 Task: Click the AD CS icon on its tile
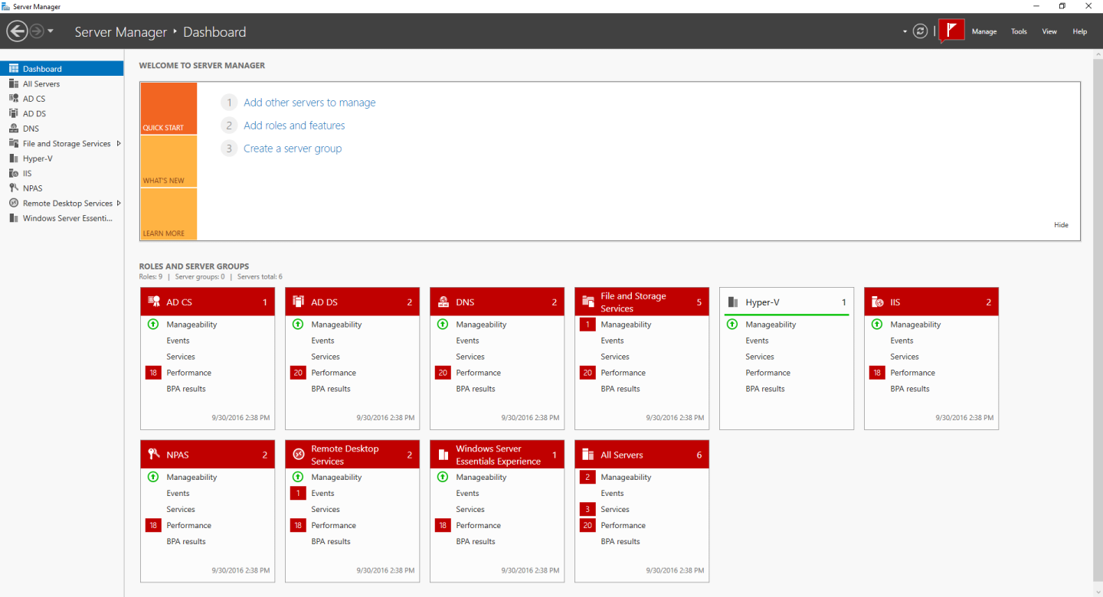click(153, 301)
